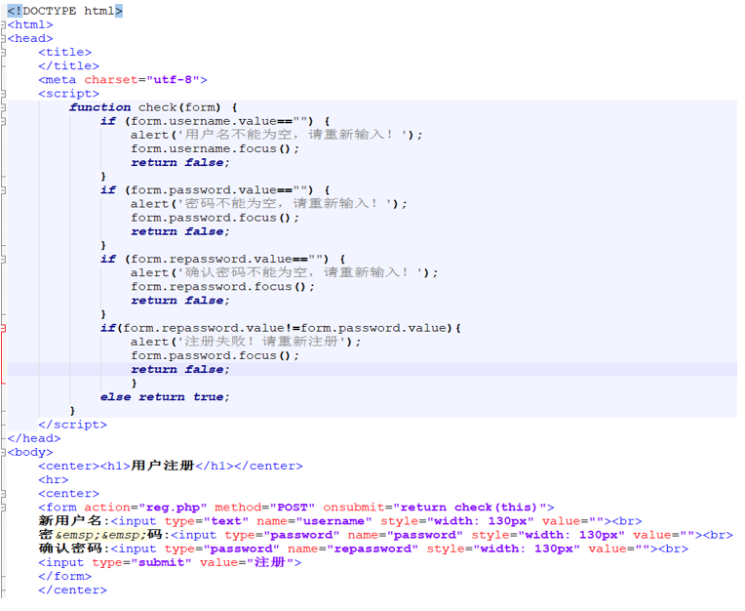Image resolution: width=745 pixels, height=611 pixels.
Task: Click the 用户注册 heading text
Action: click(163, 466)
